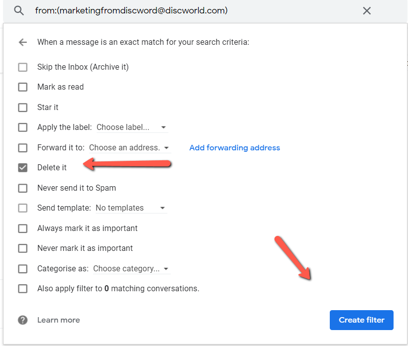408x346 pixels.
Task: Tick the Star it checkbox
Action: point(22,108)
